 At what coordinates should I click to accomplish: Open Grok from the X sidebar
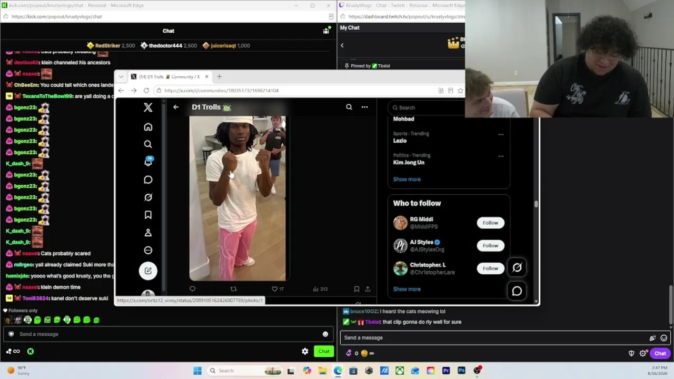(148, 197)
